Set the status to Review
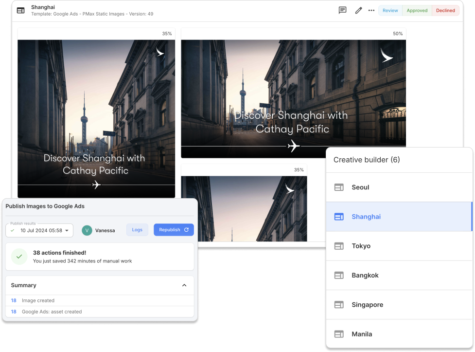 point(390,10)
